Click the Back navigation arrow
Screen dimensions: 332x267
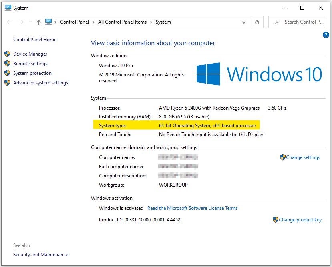click(9, 22)
